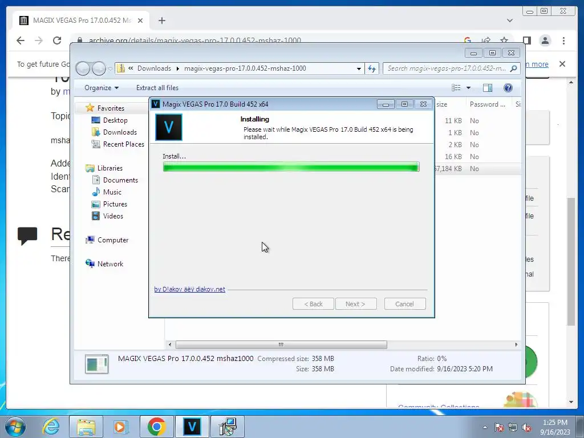Go back in Explorer navigation

(x=83, y=68)
